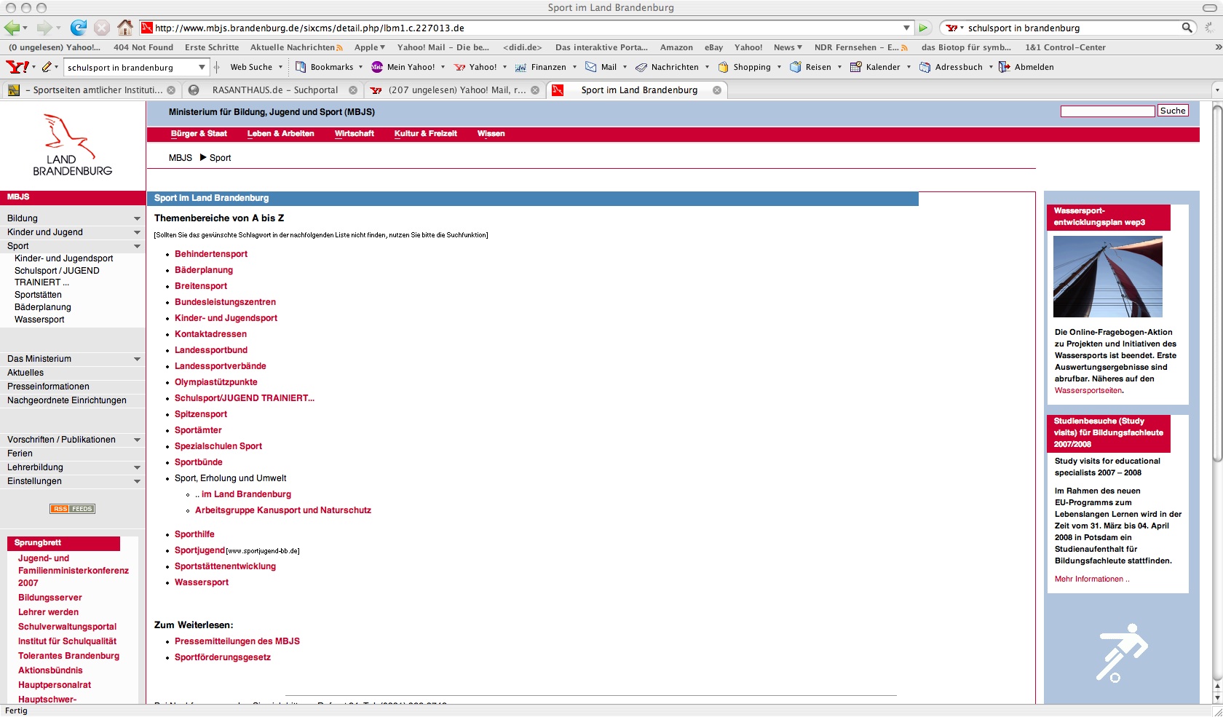Image resolution: width=1223 pixels, height=717 pixels.
Task: Click the RSS Feeds badge in the sidebar
Action: (72, 509)
